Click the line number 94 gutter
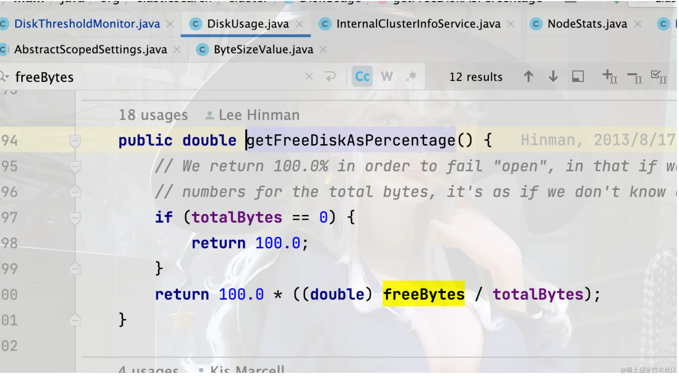Viewport: 679px width, 376px height. 9,141
